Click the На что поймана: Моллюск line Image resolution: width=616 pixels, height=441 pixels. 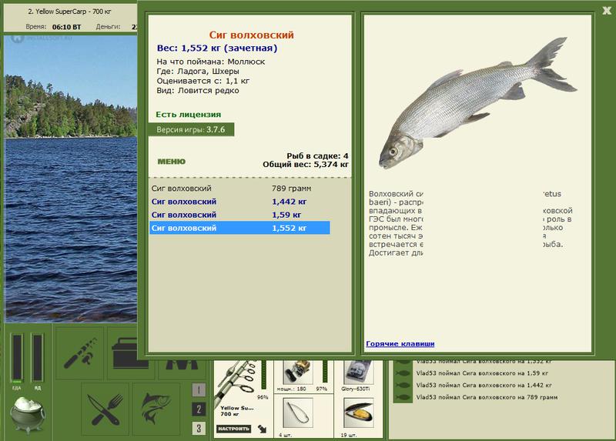[x=210, y=62]
